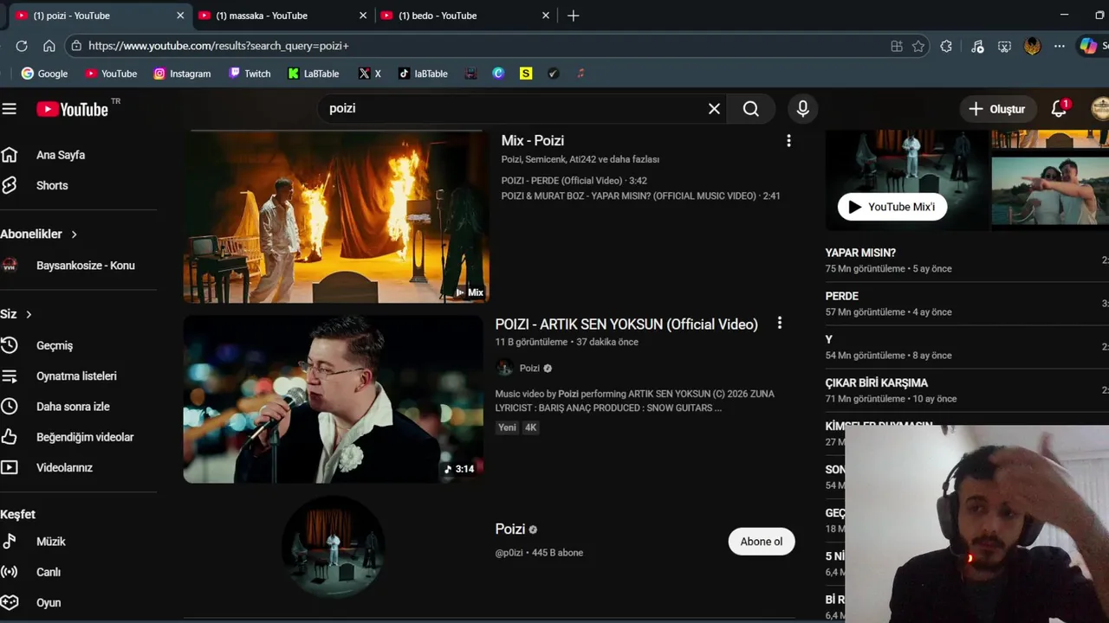Screen dimensions: 1109x623
Task: Select the track titled Y in list
Action: pos(828,339)
